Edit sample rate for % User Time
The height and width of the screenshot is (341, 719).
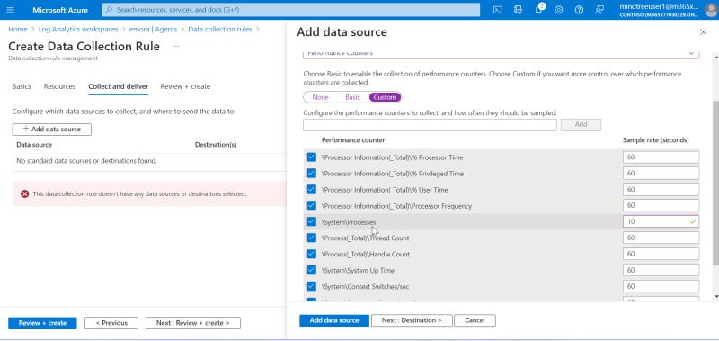[x=661, y=190]
